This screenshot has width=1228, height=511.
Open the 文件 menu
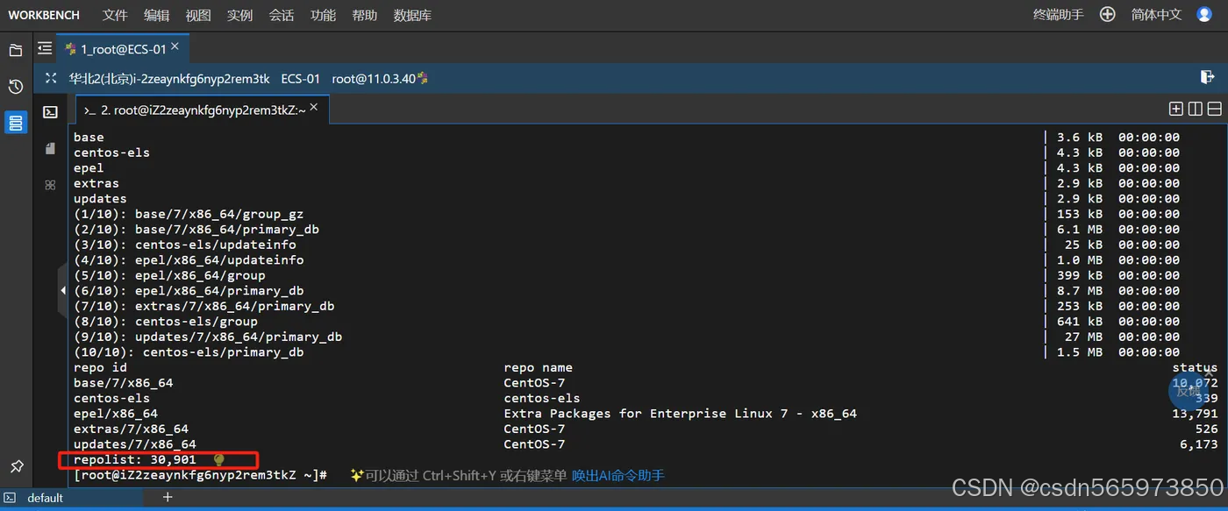(x=115, y=15)
